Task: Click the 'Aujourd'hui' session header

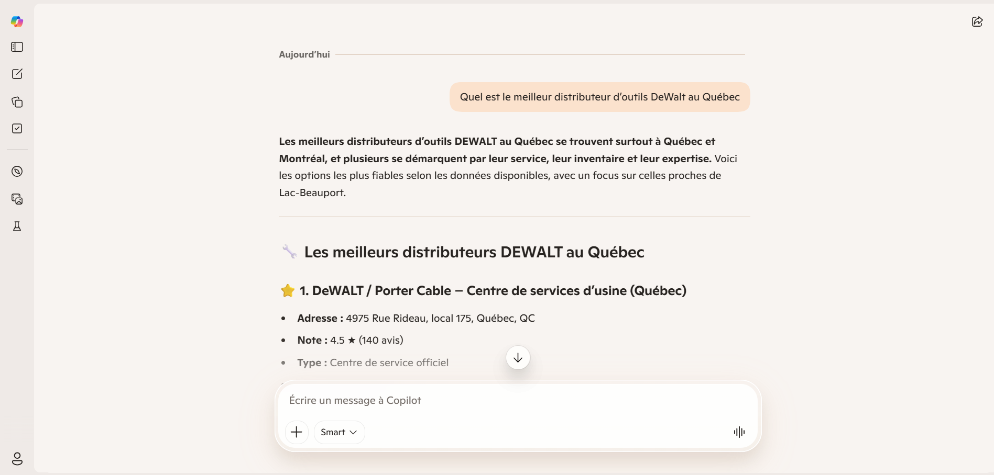Action: click(x=304, y=54)
